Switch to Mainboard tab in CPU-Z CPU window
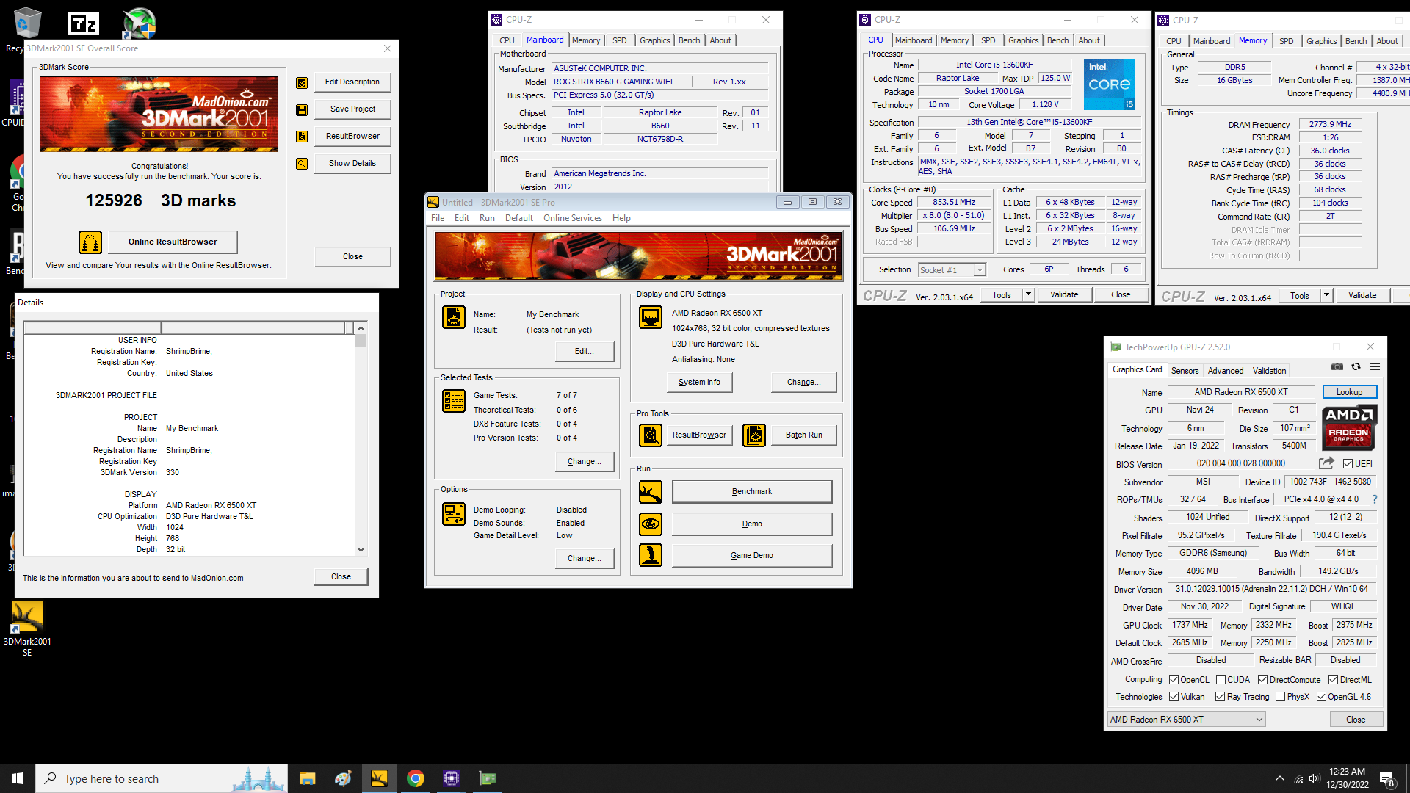Viewport: 1410px width, 793px height. pos(914,40)
